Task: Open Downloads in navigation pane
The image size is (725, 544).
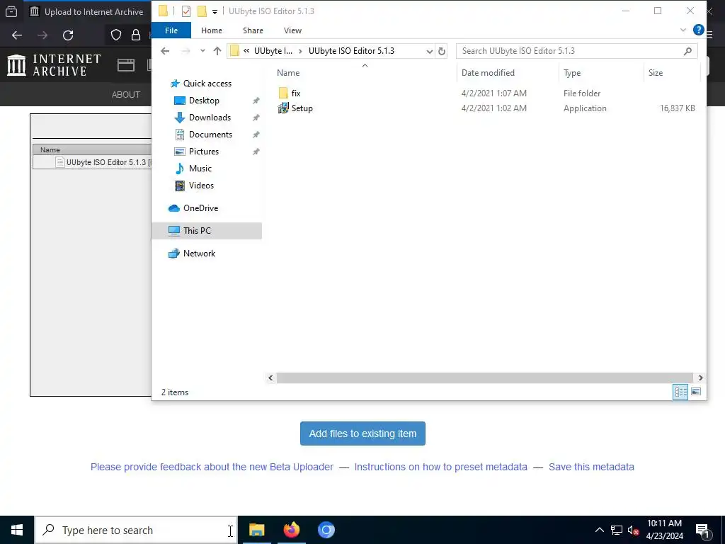Action: [x=210, y=118]
